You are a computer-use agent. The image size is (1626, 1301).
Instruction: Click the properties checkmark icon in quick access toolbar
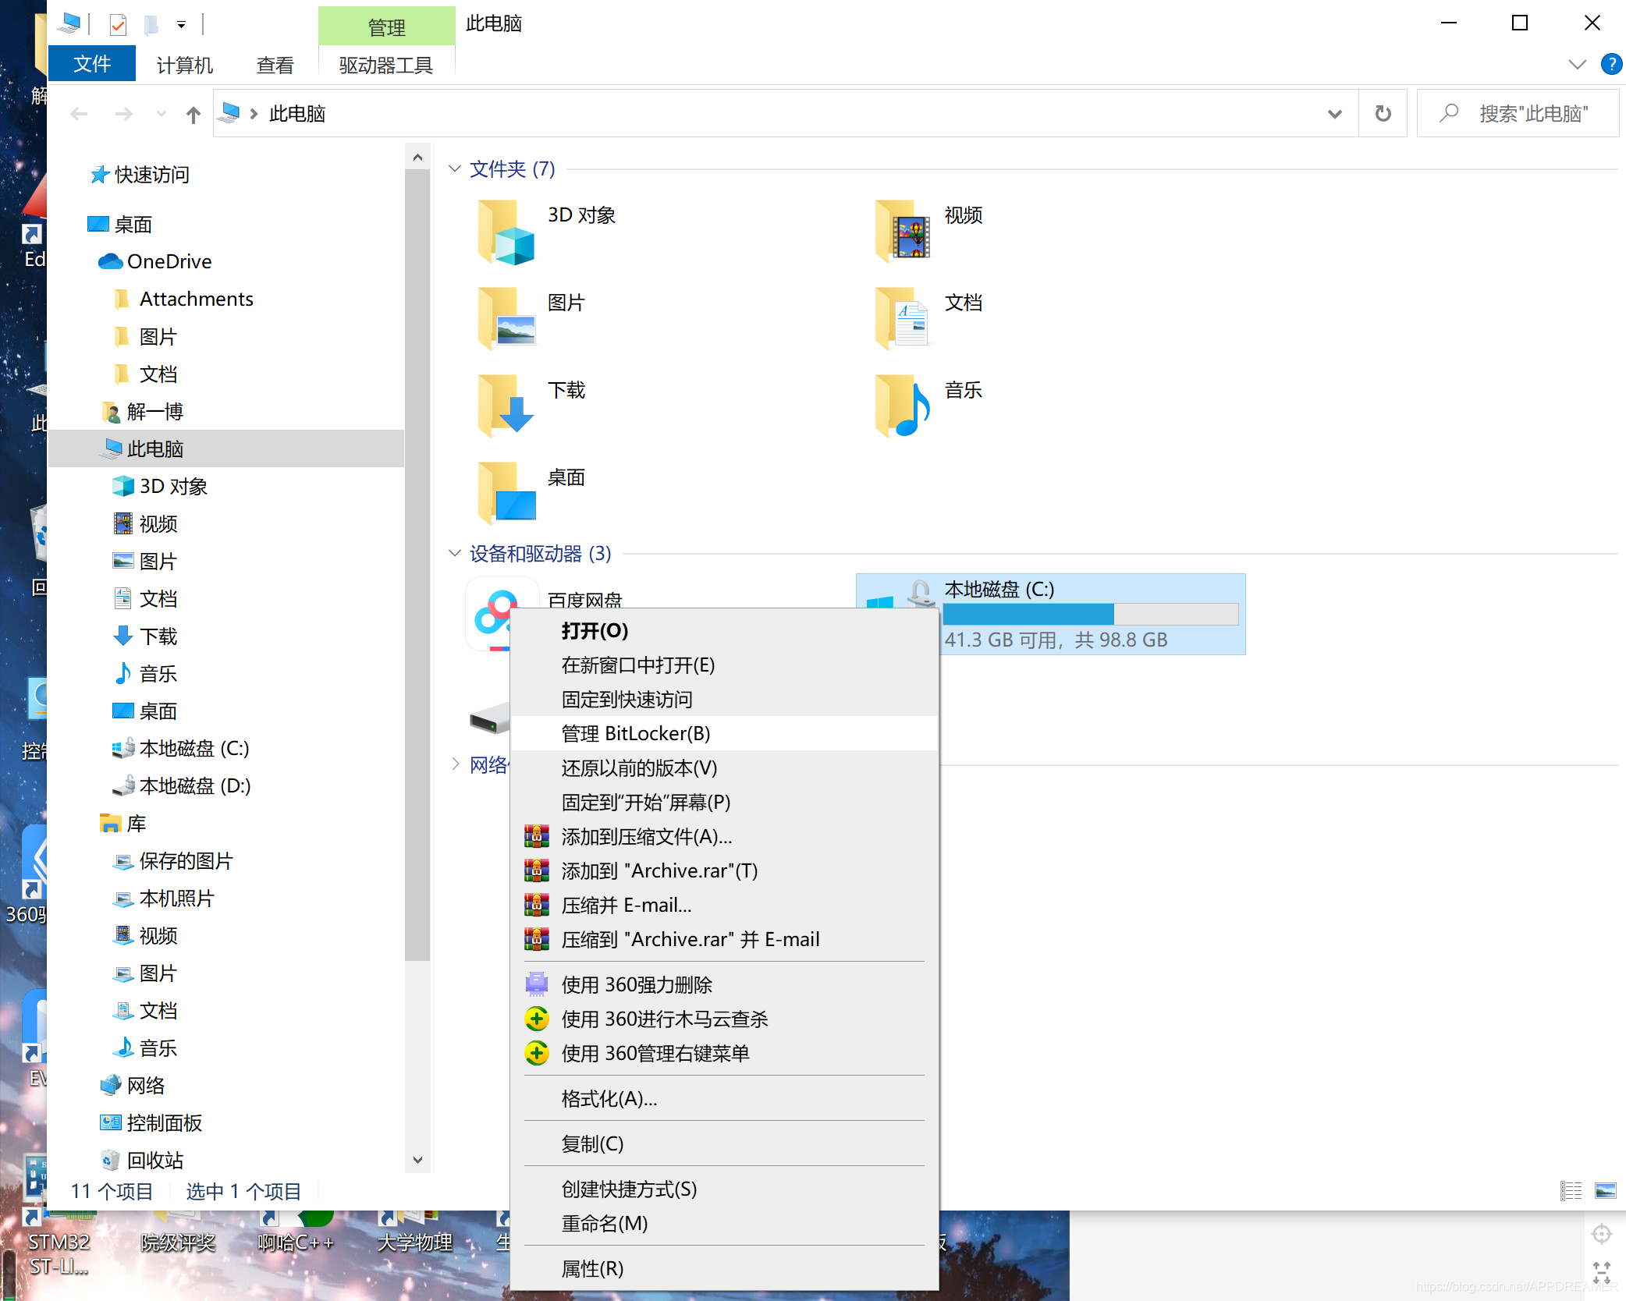click(118, 25)
